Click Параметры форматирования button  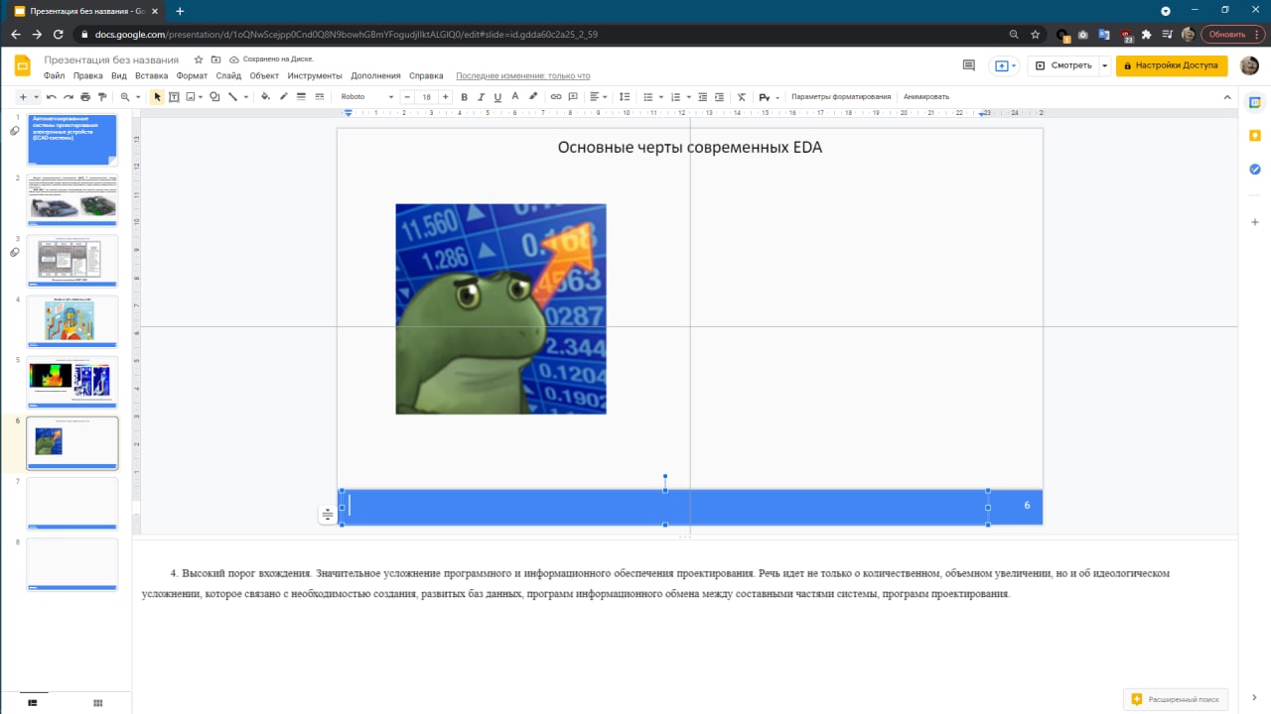(841, 97)
